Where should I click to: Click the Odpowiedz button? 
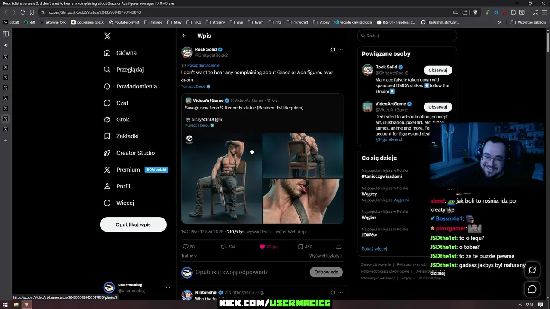pyautogui.click(x=326, y=272)
